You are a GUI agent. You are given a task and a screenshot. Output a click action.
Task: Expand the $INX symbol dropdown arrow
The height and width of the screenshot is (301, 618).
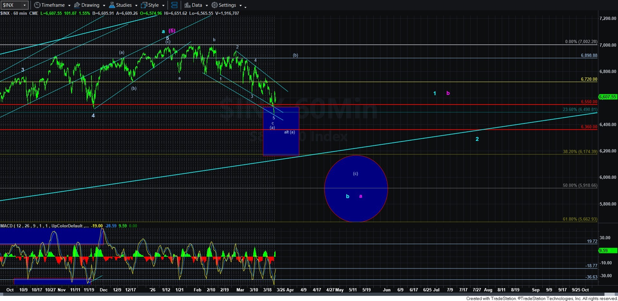click(24, 5)
